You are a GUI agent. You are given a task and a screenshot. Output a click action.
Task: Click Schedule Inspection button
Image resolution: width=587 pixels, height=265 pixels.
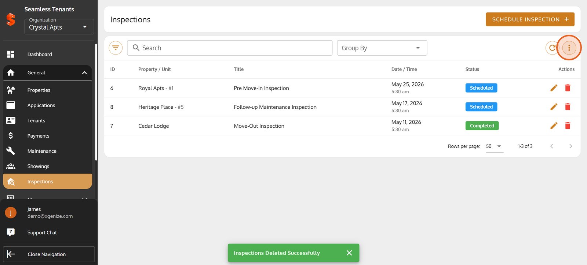tap(530, 19)
